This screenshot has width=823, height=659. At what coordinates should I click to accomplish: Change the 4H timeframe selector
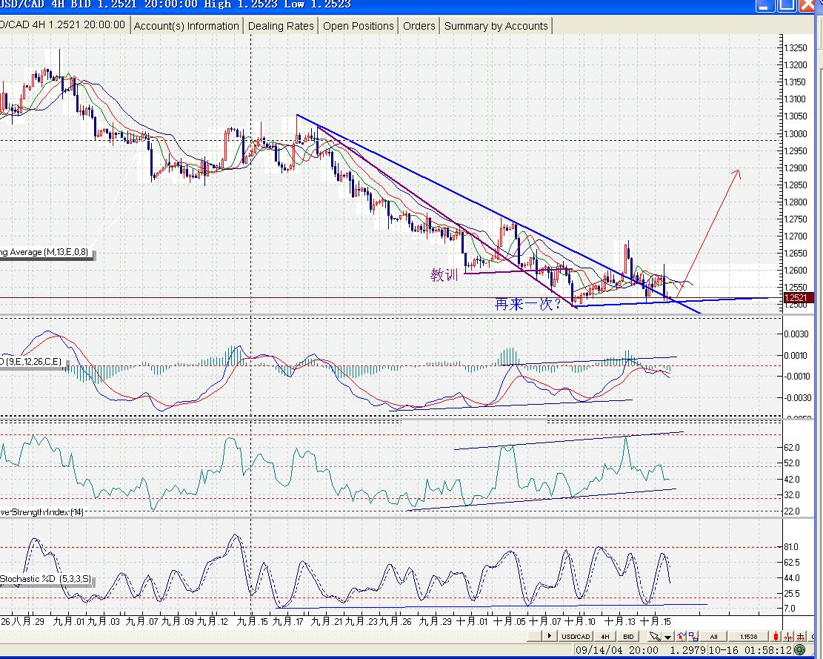[604, 637]
